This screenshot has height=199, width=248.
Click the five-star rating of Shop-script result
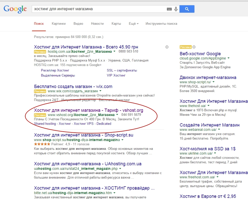42,144
